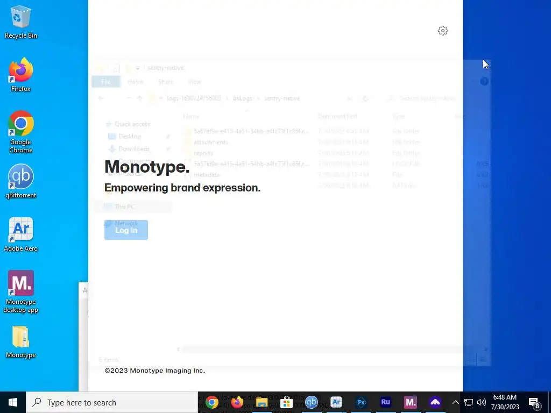
Task: Click the taskbar search box
Action: (x=112, y=402)
